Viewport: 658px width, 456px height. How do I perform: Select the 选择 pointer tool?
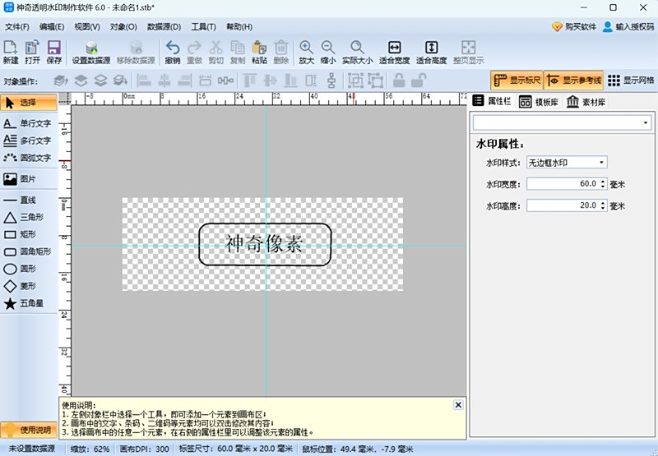(x=29, y=102)
